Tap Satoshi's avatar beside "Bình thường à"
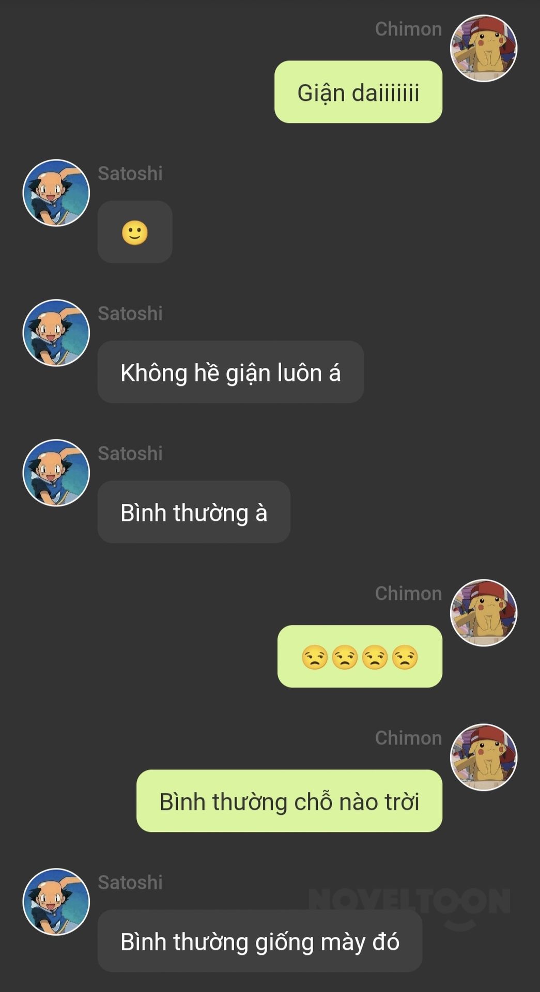The height and width of the screenshot is (992, 540). click(x=56, y=473)
